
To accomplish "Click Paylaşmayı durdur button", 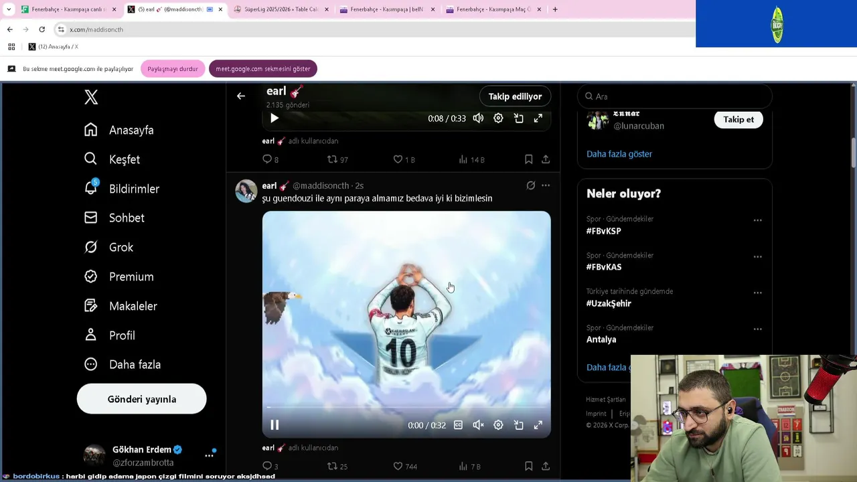I will point(173,69).
